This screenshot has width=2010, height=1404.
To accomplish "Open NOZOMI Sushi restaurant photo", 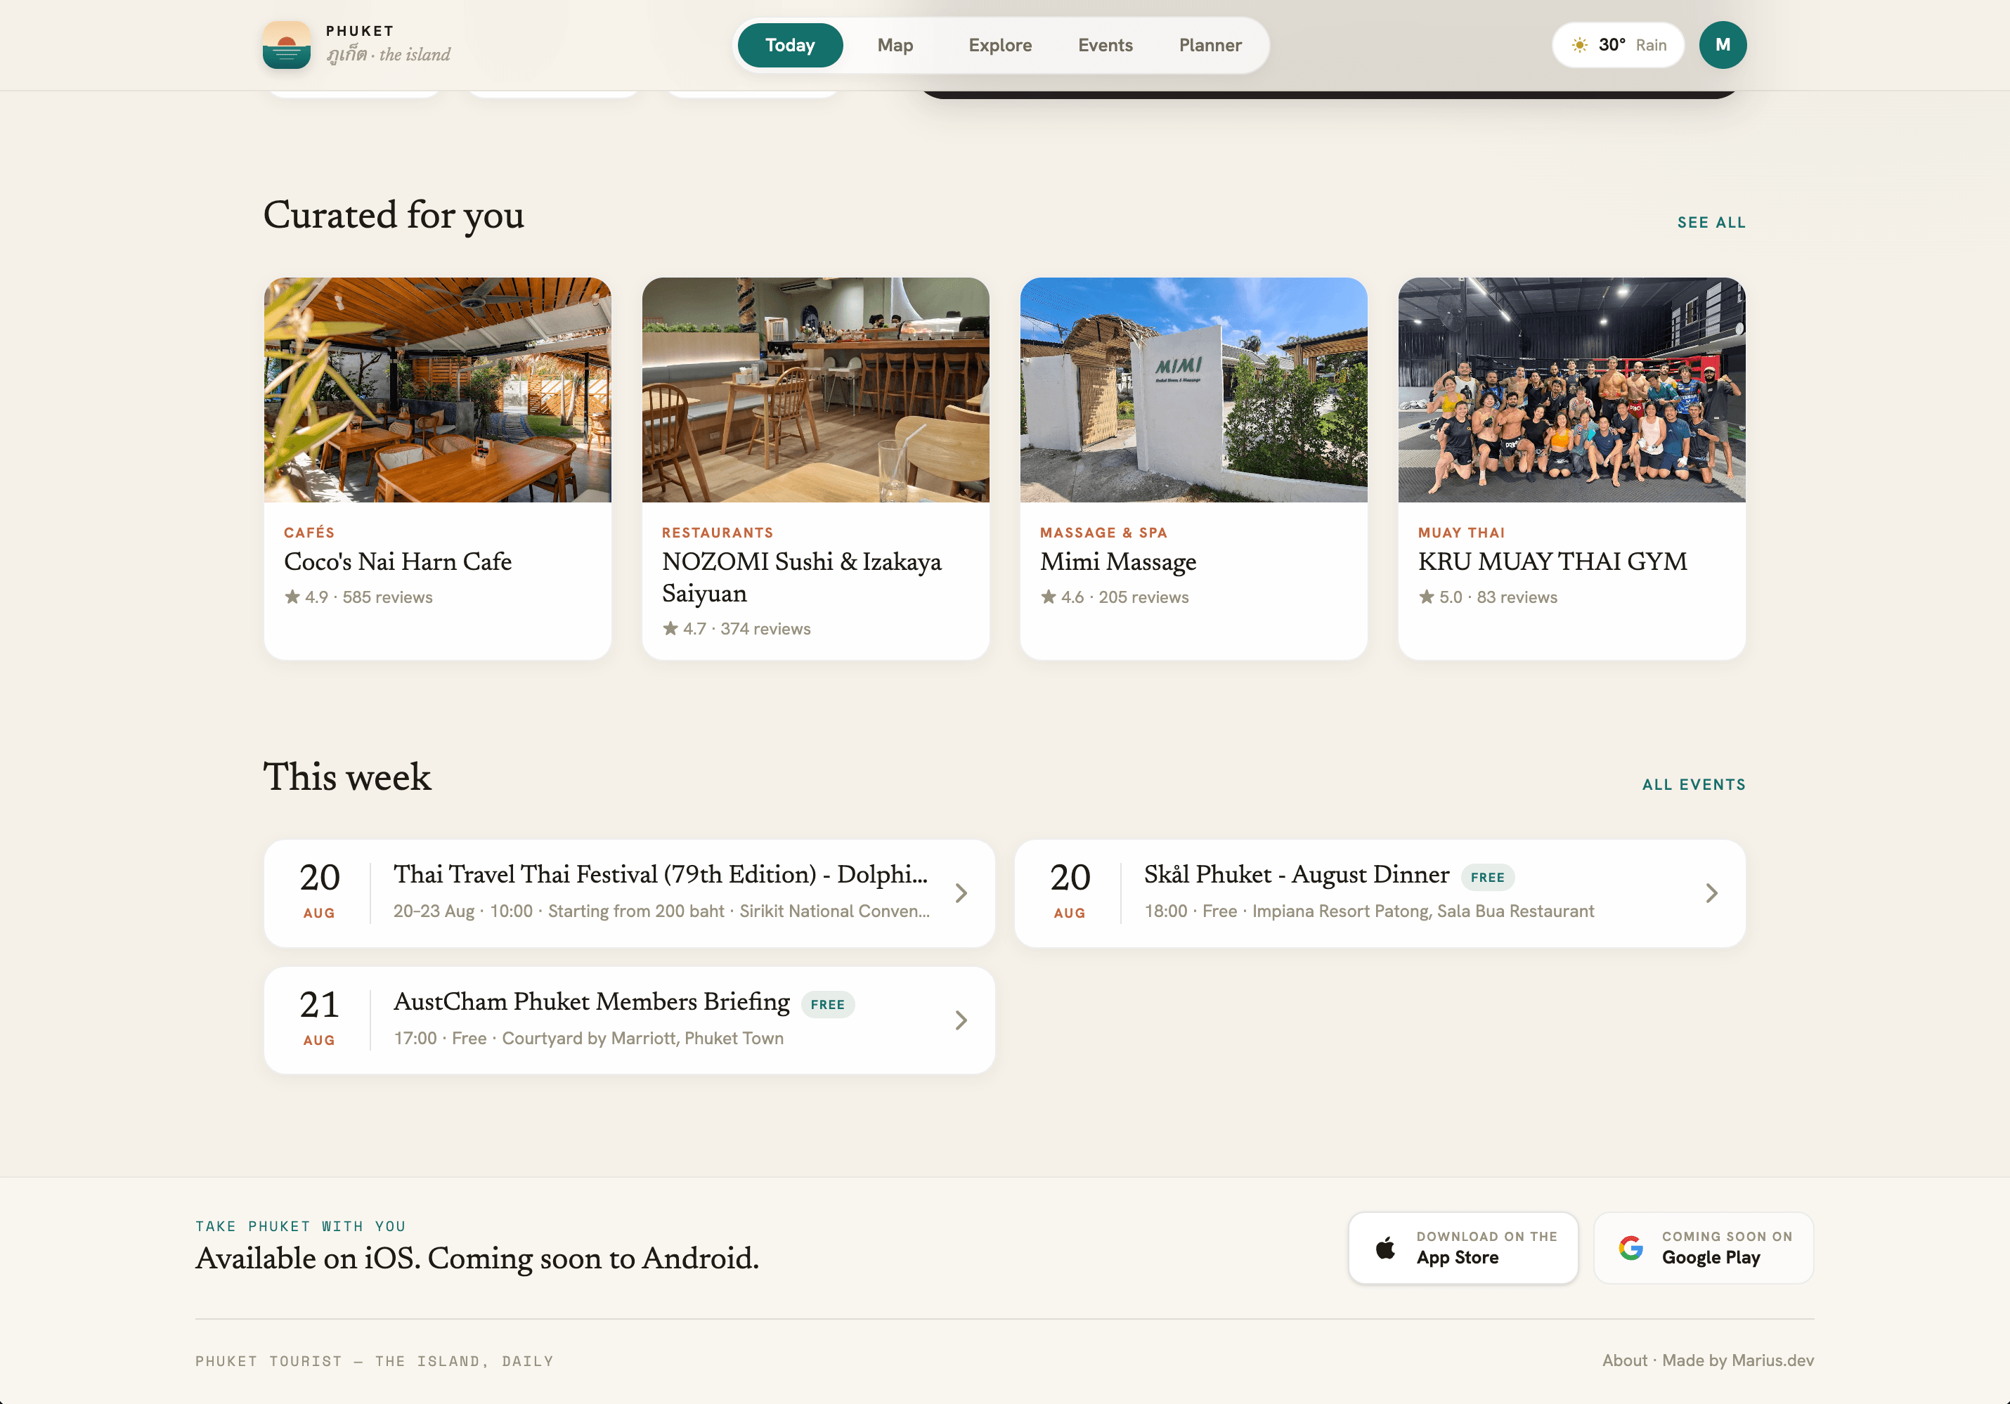I will [816, 389].
